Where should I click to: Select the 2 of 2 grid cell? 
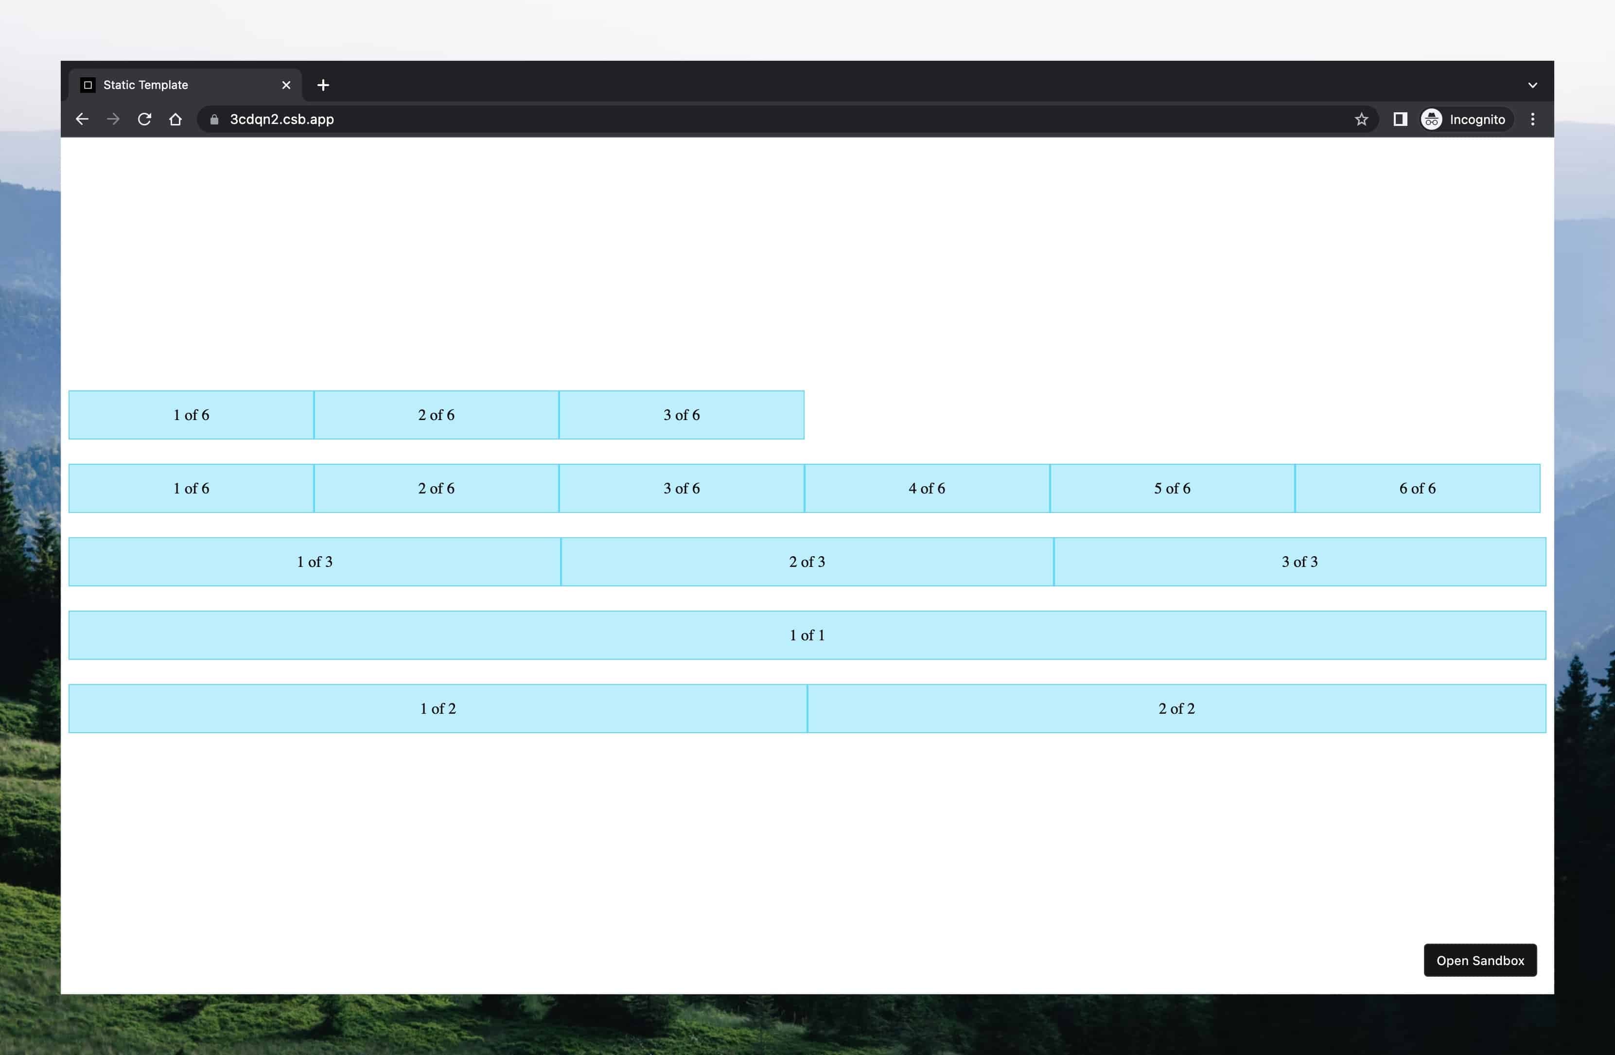[1176, 708]
